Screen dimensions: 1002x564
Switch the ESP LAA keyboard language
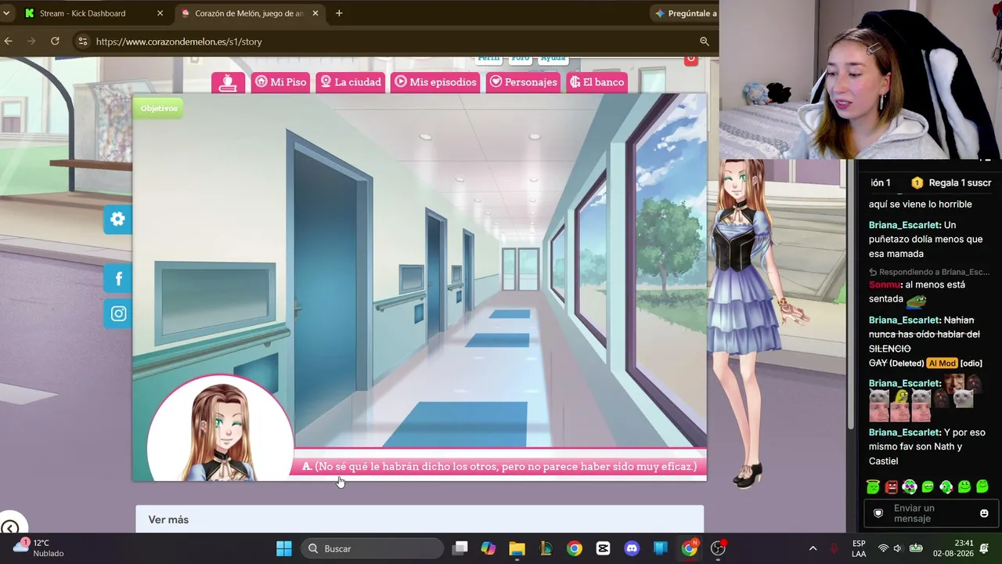859,548
